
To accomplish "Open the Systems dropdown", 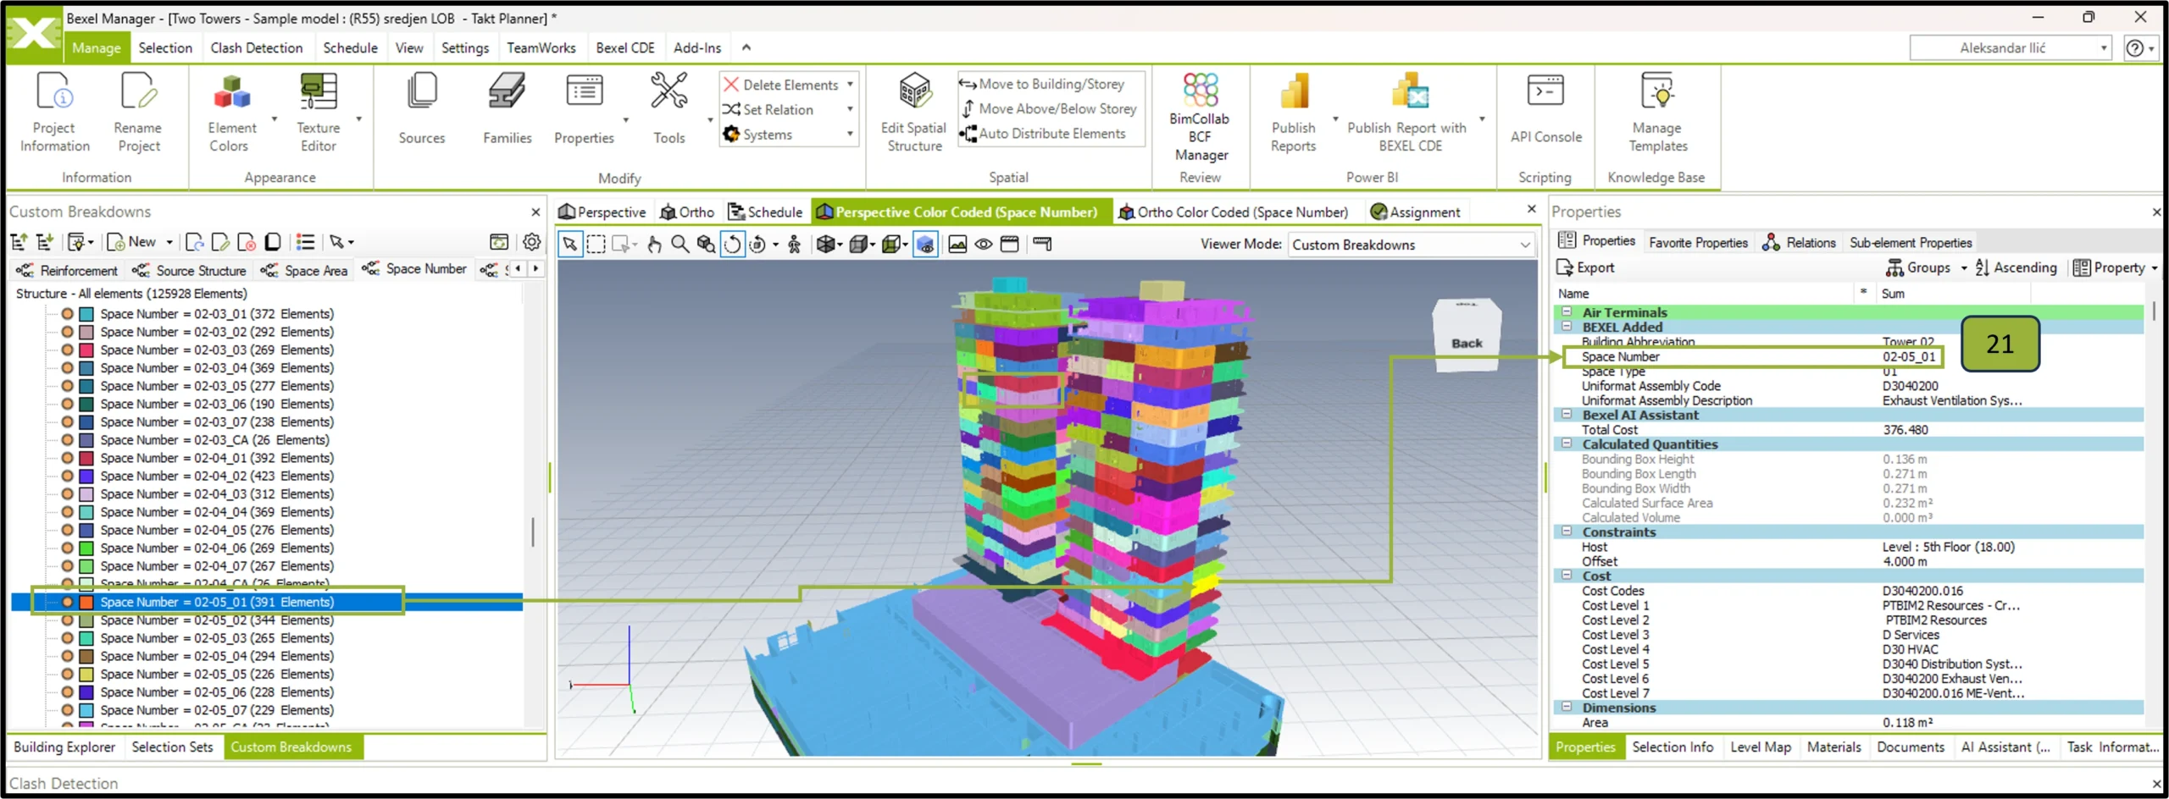I will click(x=789, y=135).
